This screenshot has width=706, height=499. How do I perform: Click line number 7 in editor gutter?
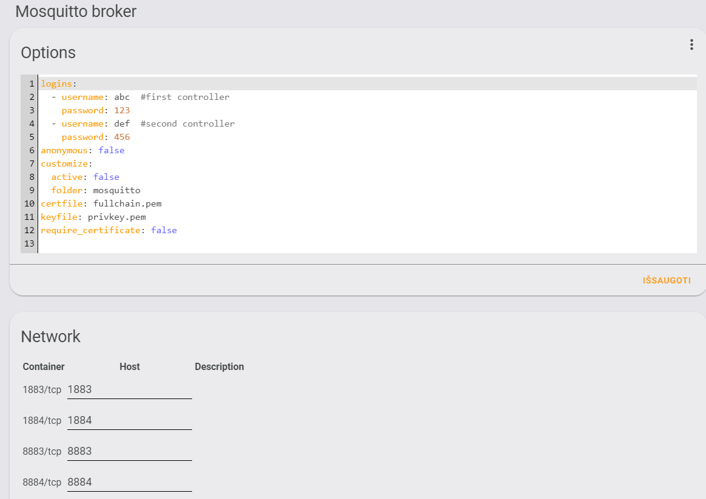pos(31,164)
